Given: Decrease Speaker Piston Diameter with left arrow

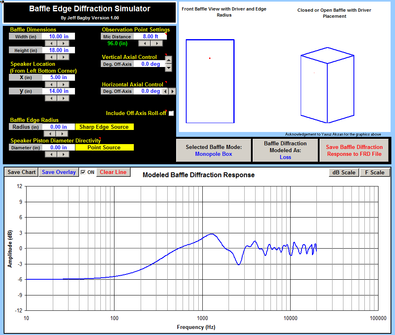Looking at the screenshot, I should point(50,154).
